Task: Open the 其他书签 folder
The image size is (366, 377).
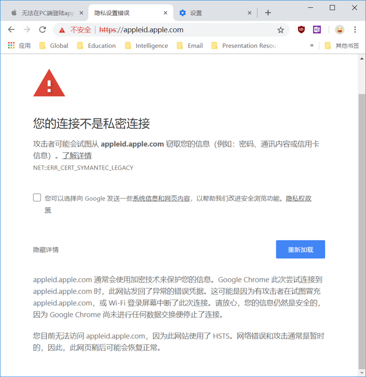Action: tap(342, 46)
